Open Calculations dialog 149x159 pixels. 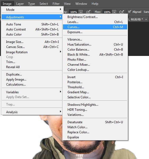point(32,85)
